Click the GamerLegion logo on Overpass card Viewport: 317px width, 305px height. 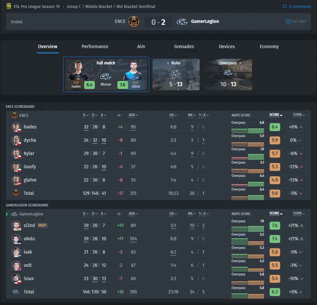coord(228,73)
